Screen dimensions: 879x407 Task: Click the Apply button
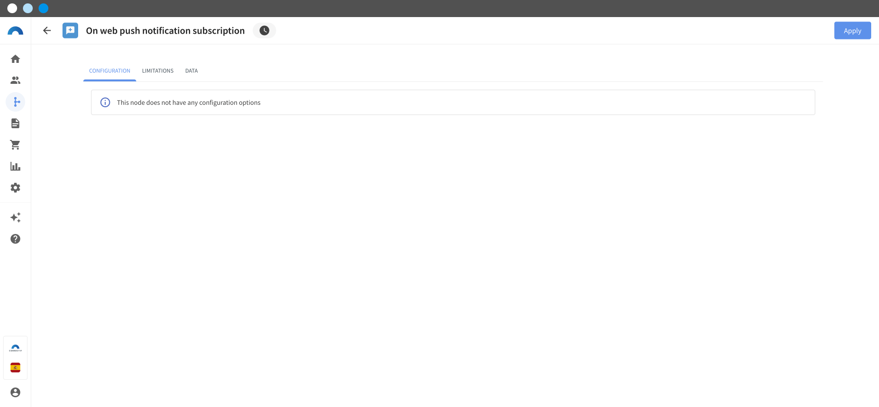[852, 31]
